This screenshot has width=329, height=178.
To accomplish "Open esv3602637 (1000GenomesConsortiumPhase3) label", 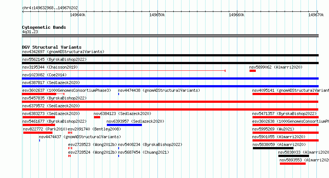I will 67,90.
